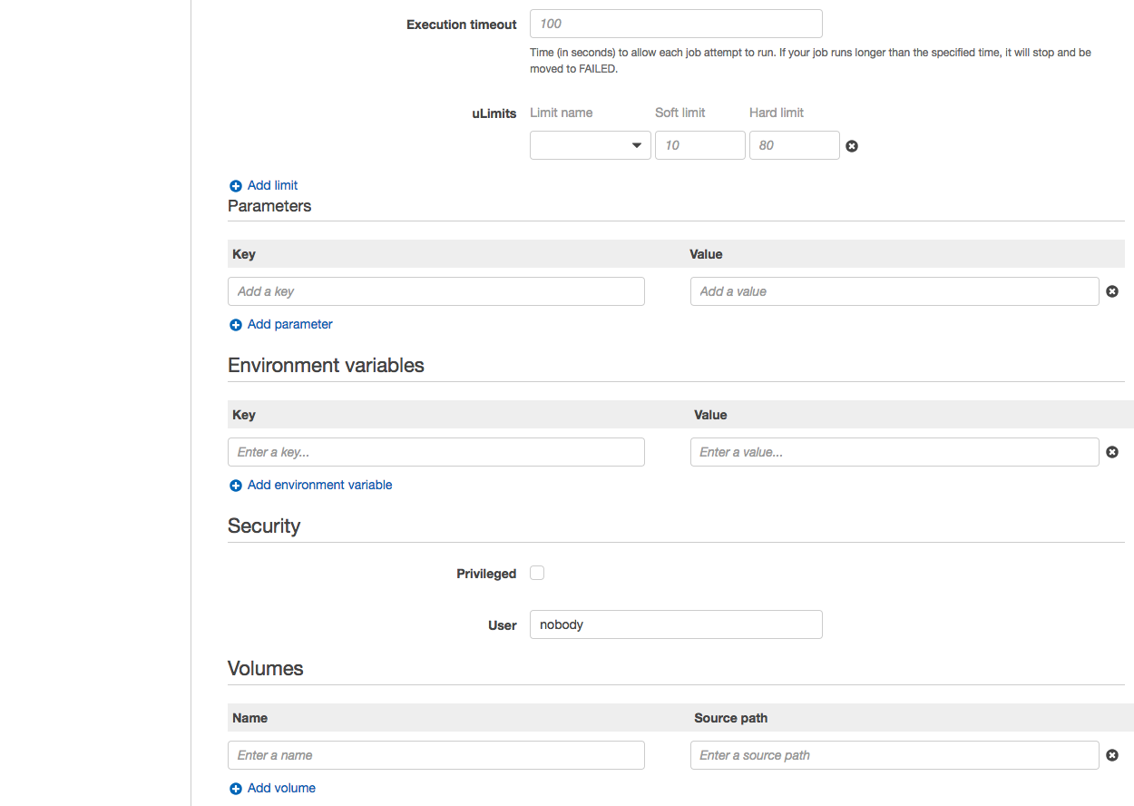
Task: Select the Parameters 'Add a key' field
Action: tap(435, 291)
